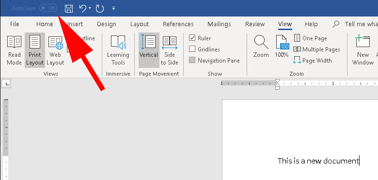Open Customize Quick Access Toolbar dropdown

pyautogui.click(x=113, y=8)
